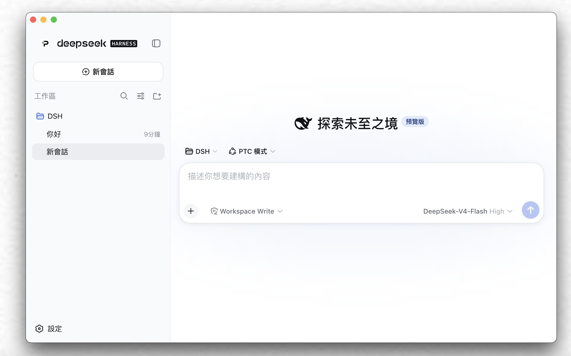Click the plus attachment button in input box

191,211
